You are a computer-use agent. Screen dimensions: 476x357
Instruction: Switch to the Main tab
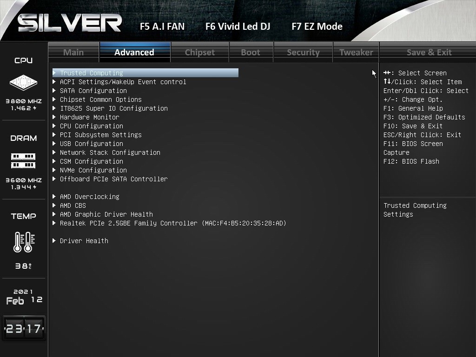(x=73, y=52)
